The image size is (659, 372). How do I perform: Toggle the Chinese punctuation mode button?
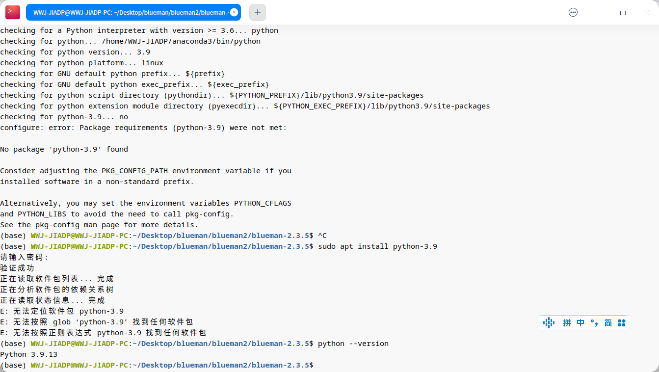(594, 322)
